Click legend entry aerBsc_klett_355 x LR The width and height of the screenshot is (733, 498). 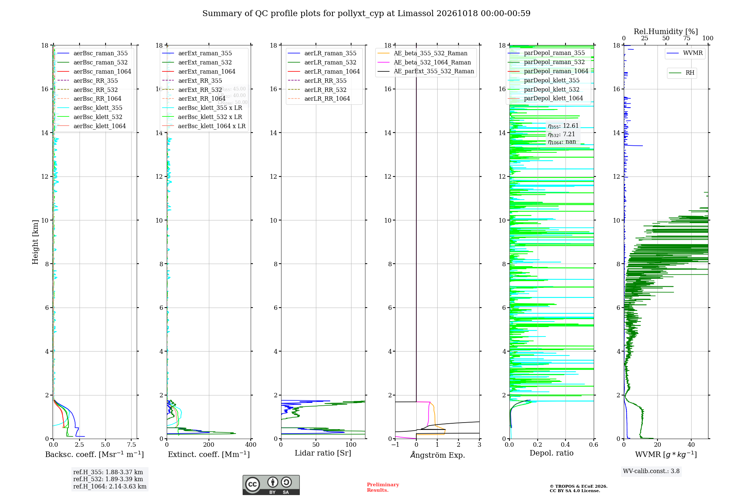tap(202, 108)
